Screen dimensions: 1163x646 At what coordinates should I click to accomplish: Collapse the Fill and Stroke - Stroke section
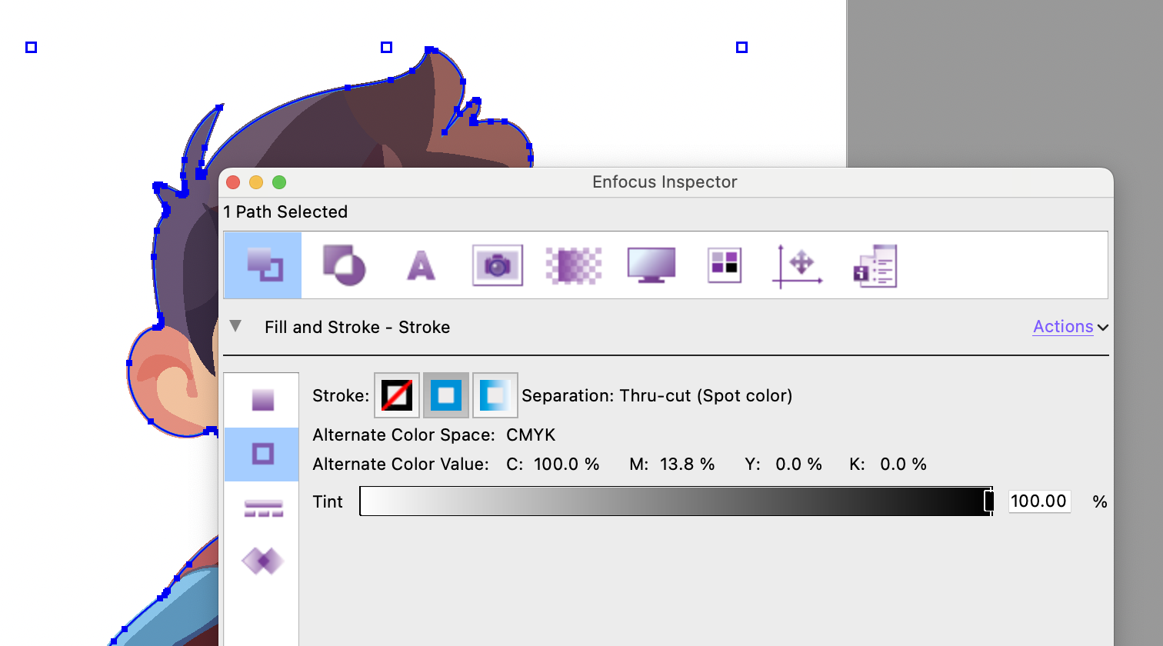(236, 326)
